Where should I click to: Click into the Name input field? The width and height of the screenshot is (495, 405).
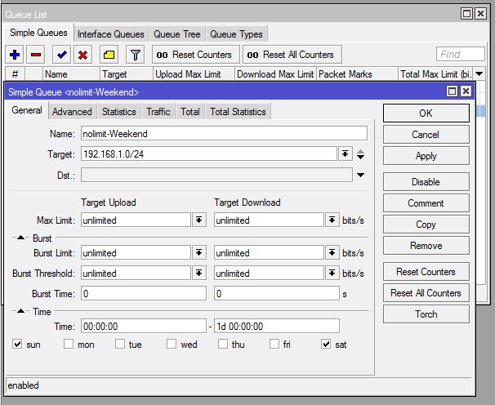[x=223, y=133]
